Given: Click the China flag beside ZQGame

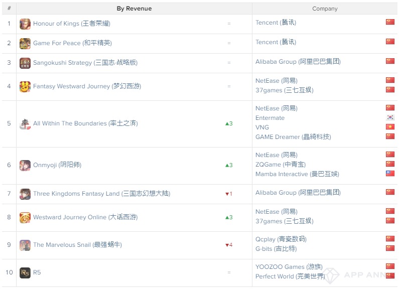Looking at the screenshot, I should tap(390, 164).
